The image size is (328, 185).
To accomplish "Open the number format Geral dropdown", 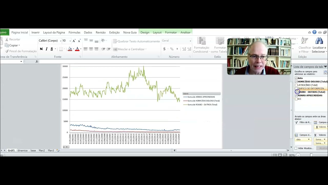I will pos(190,41).
